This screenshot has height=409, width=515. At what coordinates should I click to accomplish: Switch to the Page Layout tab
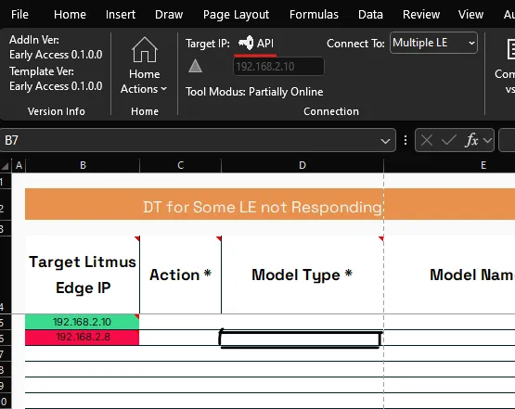pos(236,15)
